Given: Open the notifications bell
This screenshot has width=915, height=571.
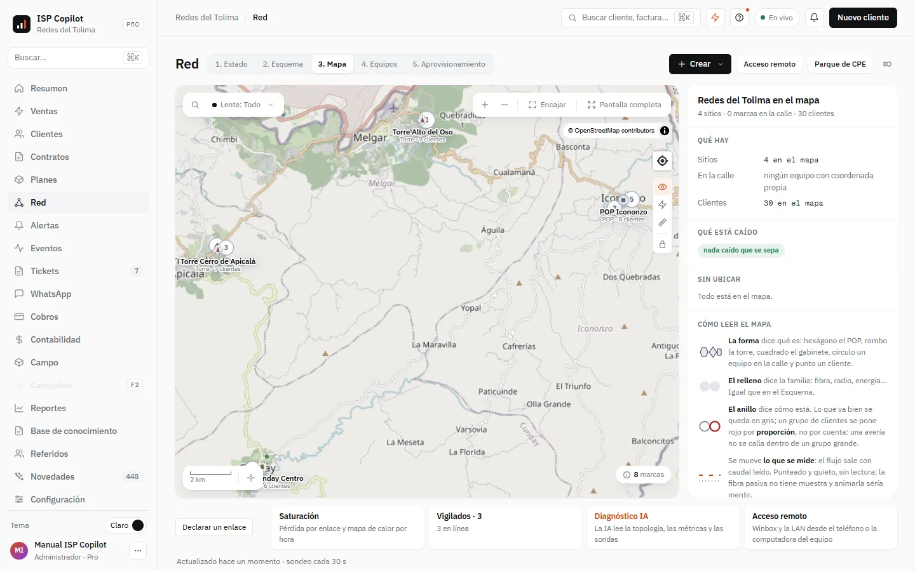Looking at the screenshot, I should [814, 18].
